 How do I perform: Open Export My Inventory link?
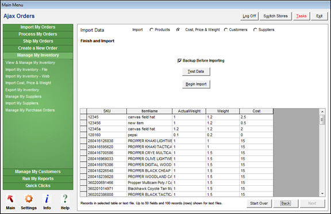[x=22, y=90]
